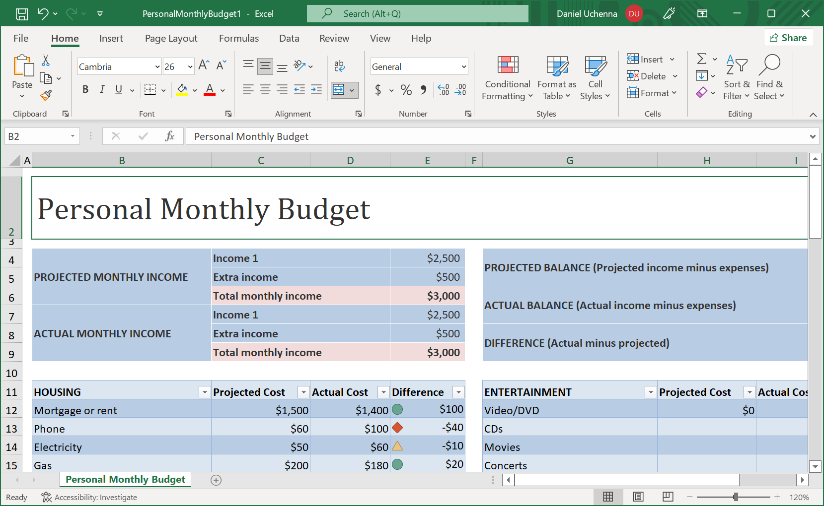This screenshot has height=506, width=824.
Task: Expand the Number format dropdown
Action: (463, 67)
